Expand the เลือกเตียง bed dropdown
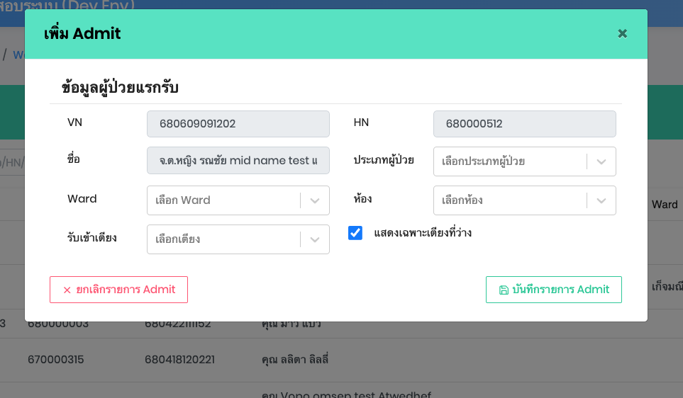The image size is (683, 398). coord(224,239)
